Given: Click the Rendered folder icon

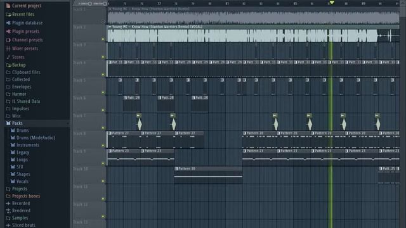Looking at the screenshot, I should tap(8, 211).
